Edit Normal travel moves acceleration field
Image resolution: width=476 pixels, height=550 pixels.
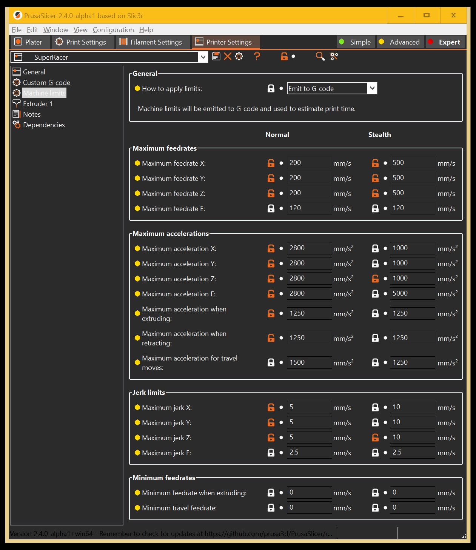point(309,362)
